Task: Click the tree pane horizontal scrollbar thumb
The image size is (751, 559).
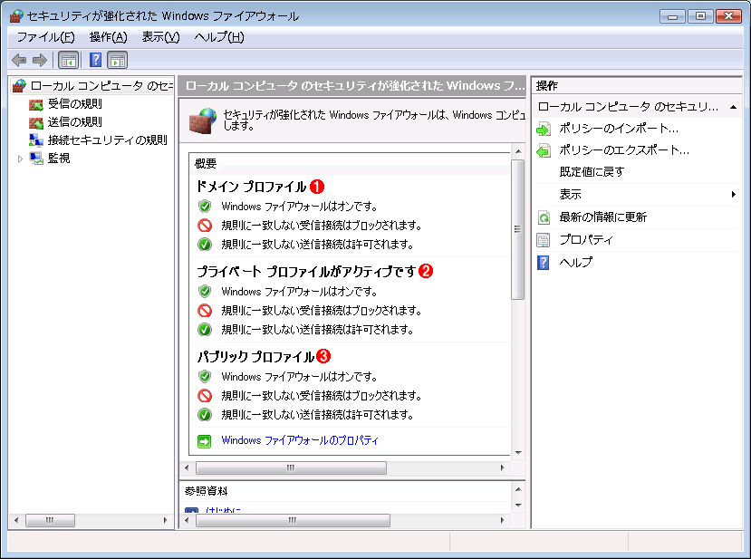Action: [x=50, y=521]
